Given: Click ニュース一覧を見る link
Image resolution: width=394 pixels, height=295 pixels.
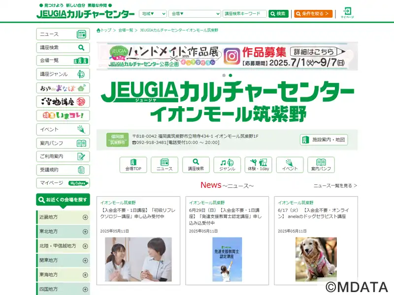Looking at the screenshot, I should 335,186.
